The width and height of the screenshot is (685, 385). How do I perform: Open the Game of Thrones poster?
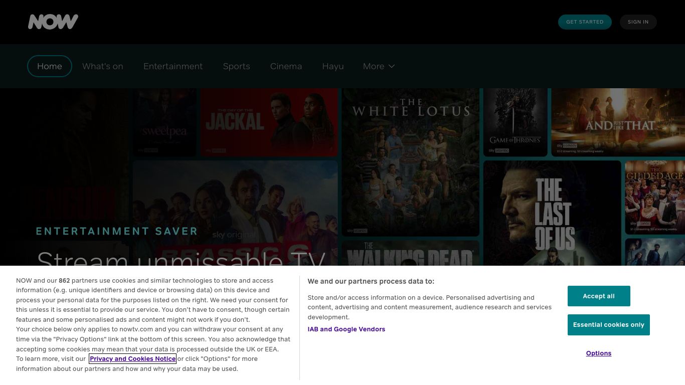click(515, 122)
